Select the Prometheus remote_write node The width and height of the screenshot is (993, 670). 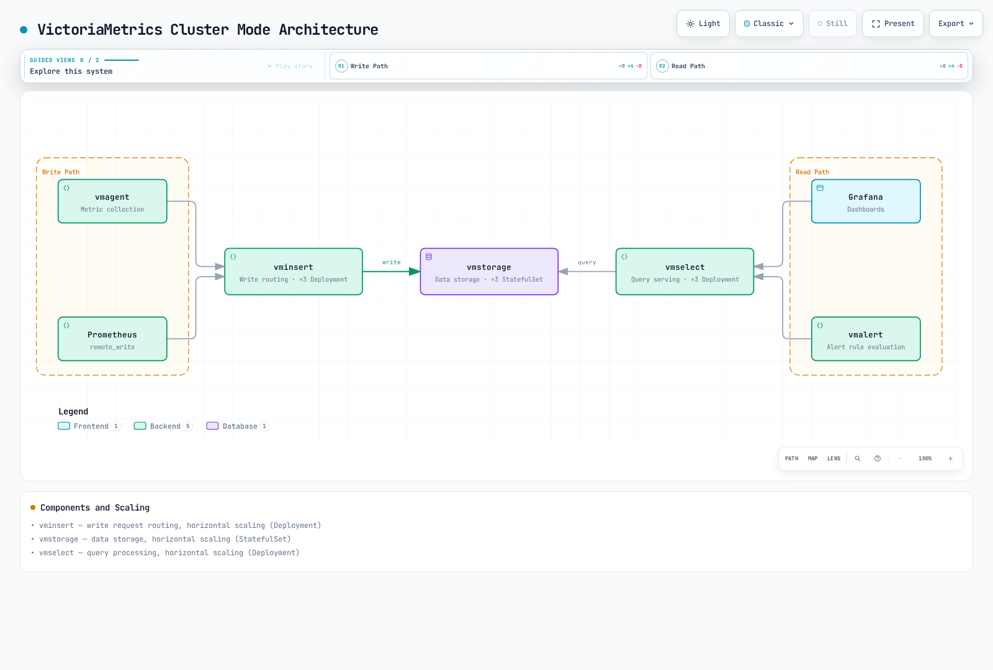click(112, 339)
